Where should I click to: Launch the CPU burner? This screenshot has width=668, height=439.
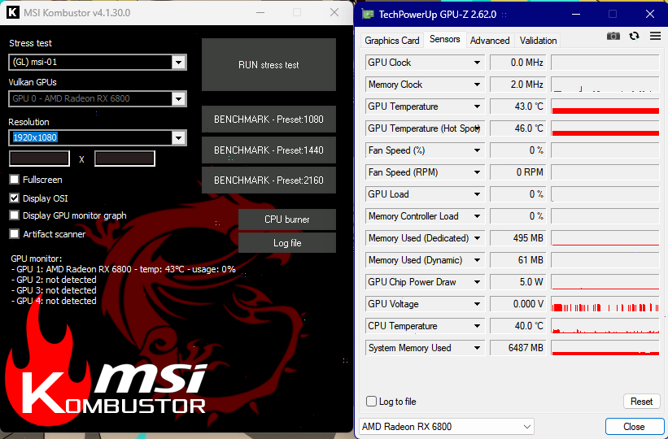[x=287, y=219]
